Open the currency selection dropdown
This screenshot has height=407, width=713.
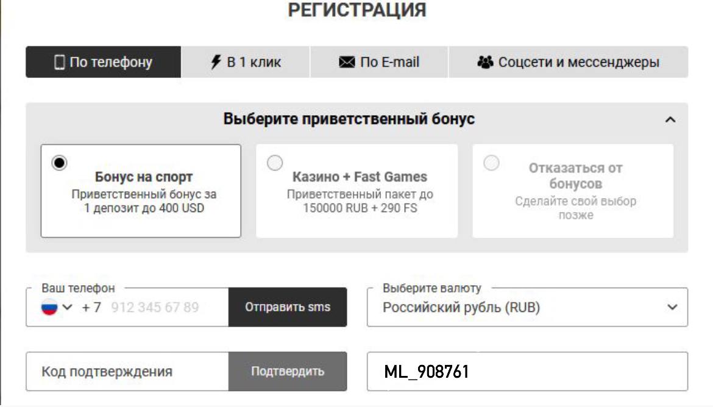pos(672,307)
